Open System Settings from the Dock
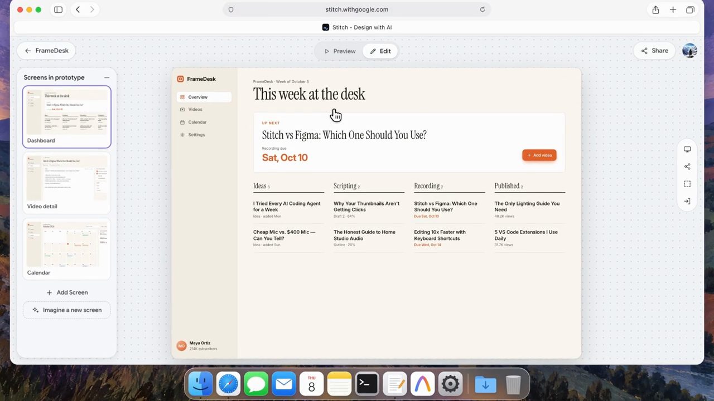 [x=450, y=384]
